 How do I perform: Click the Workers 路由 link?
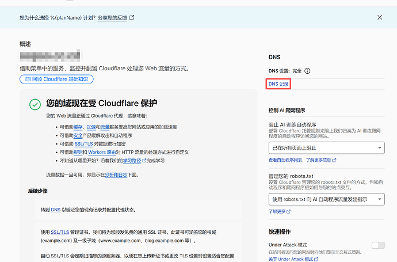click(x=102, y=152)
